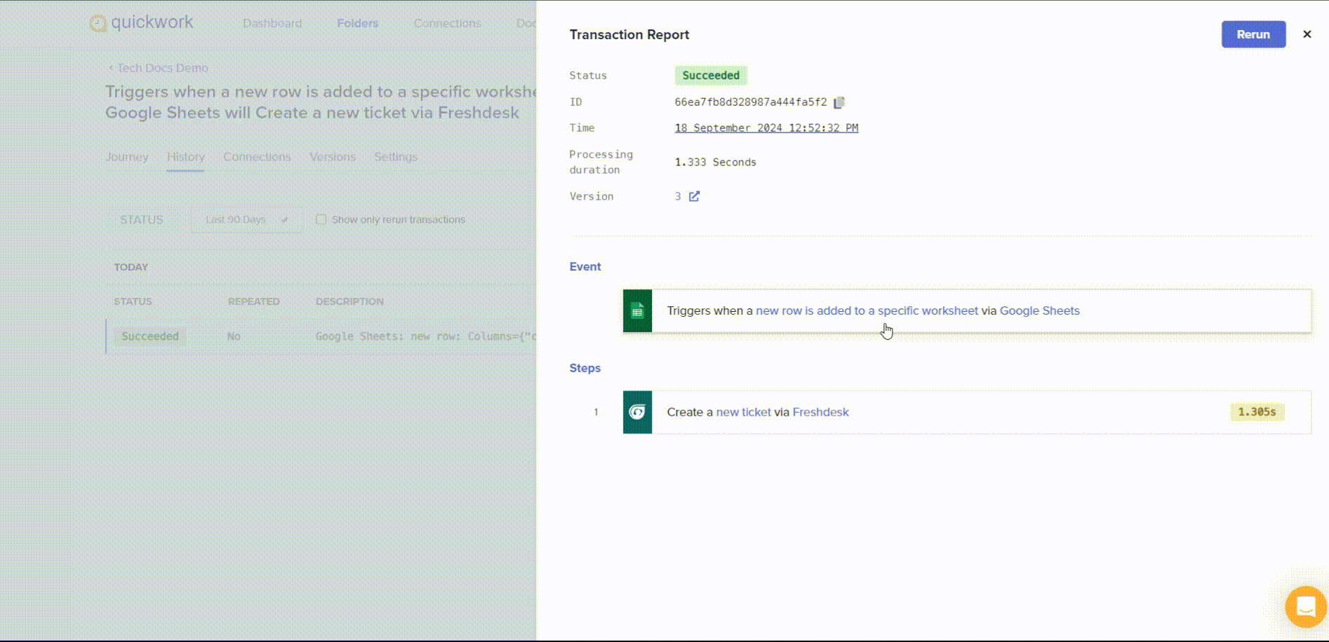
Task: Go back to Tech Docs Demo folder
Action: tap(159, 68)
